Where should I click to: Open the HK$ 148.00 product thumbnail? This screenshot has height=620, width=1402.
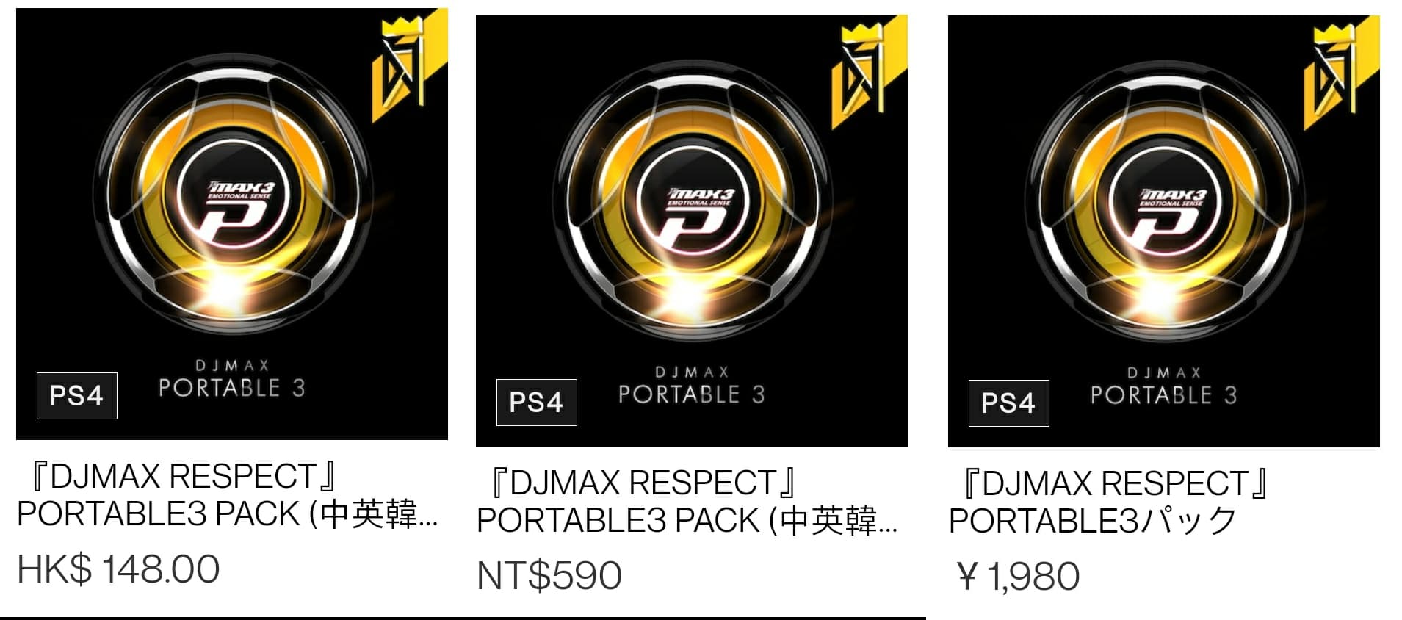[232, 224]
